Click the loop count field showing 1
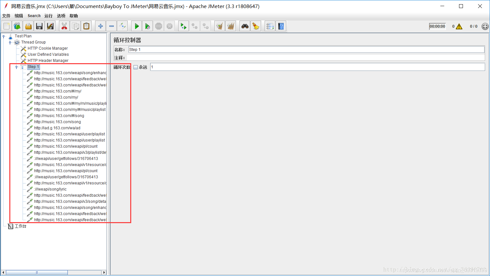The height and width of the screenshot is (276, 490). tap(318, 67)
